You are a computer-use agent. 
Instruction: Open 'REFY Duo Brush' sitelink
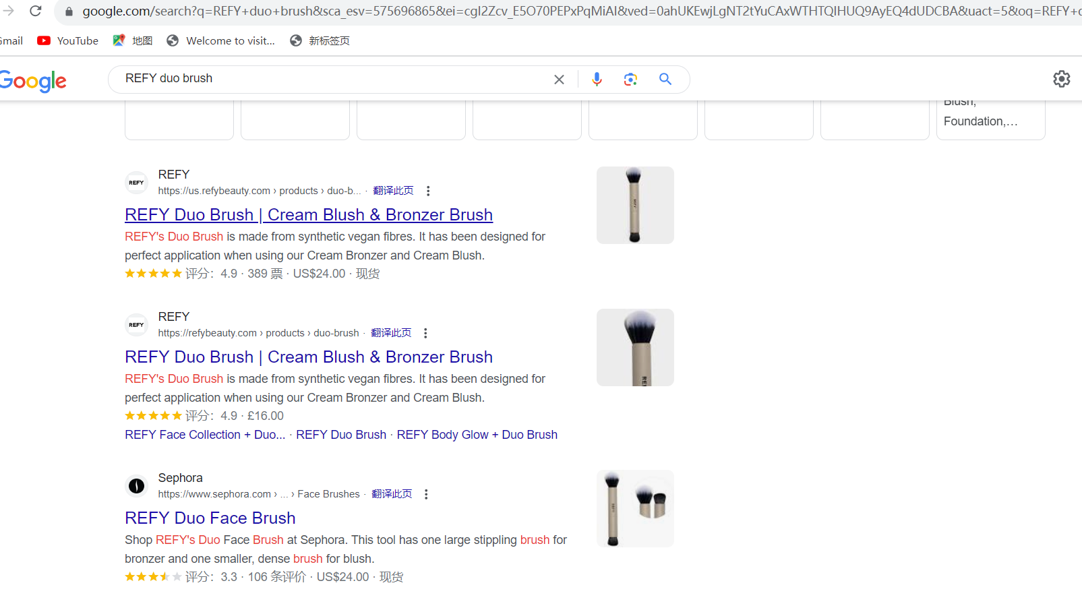coord(341,435)
